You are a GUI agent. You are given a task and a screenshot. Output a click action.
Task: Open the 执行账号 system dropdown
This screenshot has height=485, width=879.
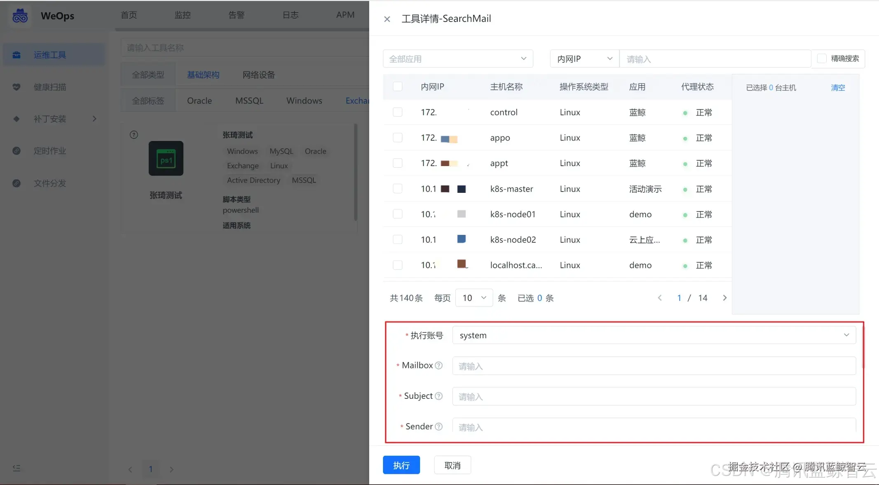pyautogui.click(x=847, y=335)
